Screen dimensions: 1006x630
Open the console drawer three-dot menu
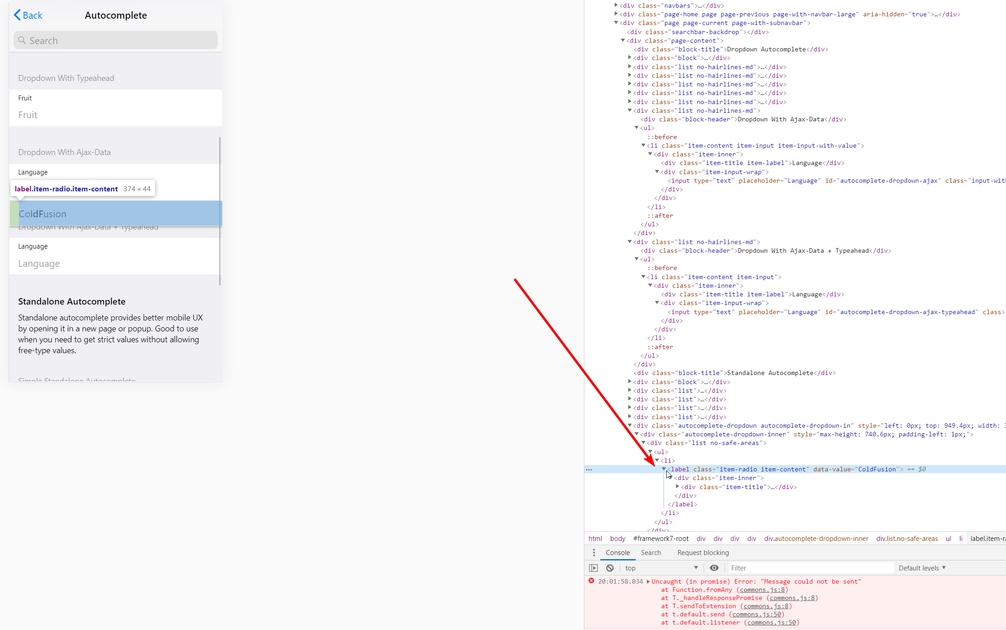click(x=594, y=553)
